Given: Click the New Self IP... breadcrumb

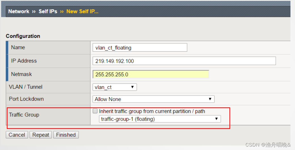Looking at the screenshot, I should pyautogui.click(x=82, y=12).
